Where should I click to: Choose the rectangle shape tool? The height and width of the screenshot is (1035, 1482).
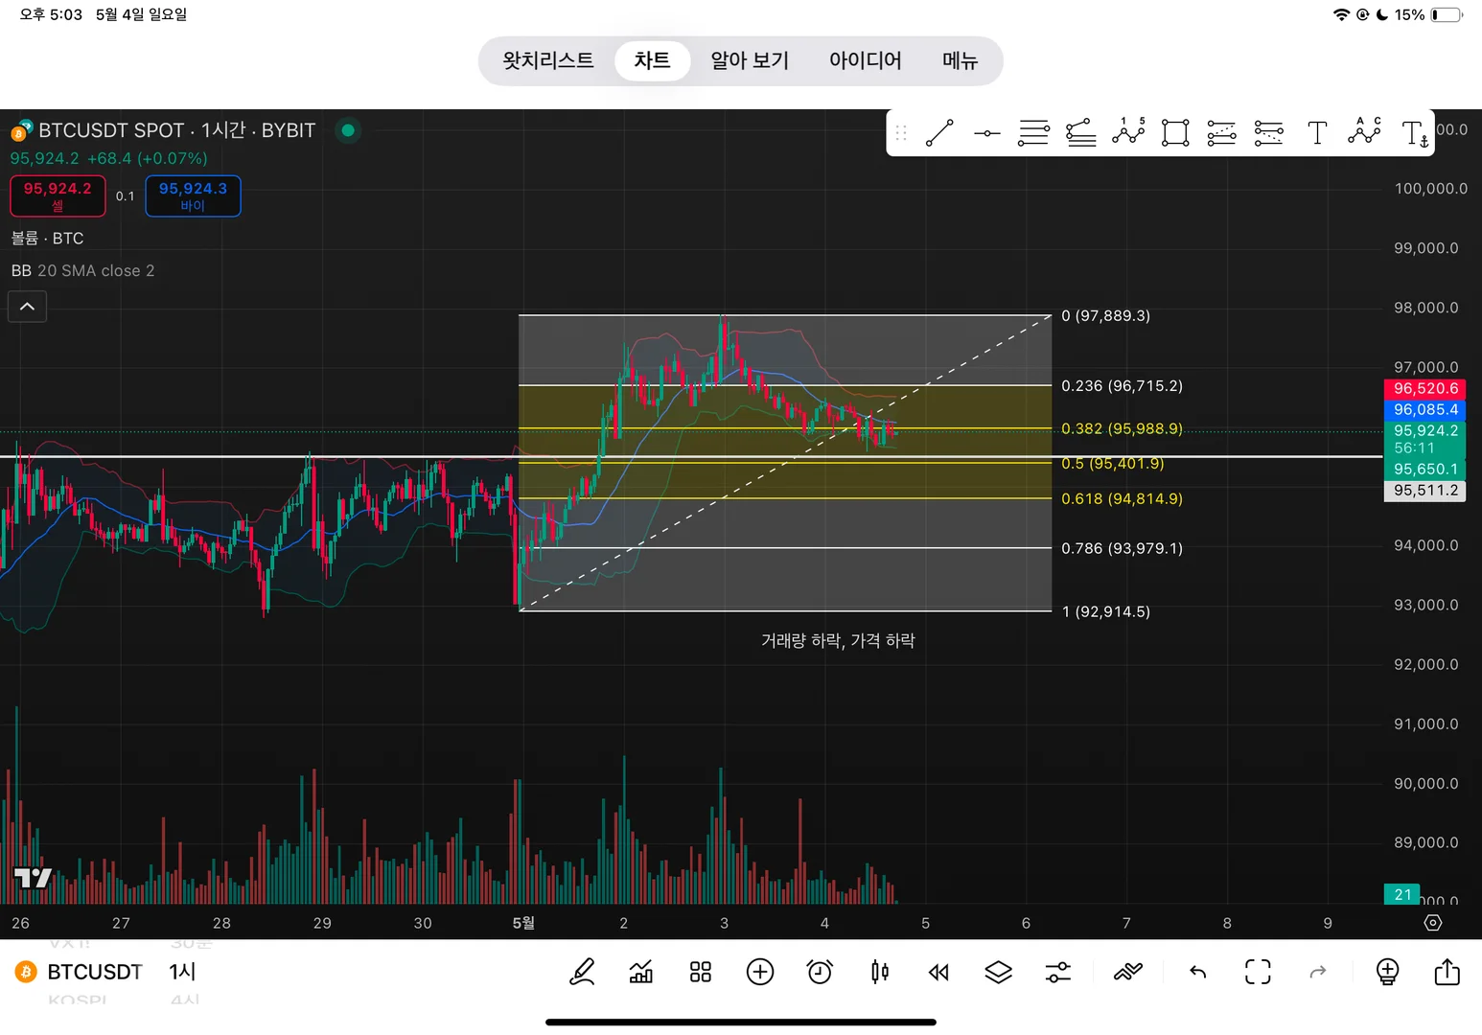[1175, 132]
